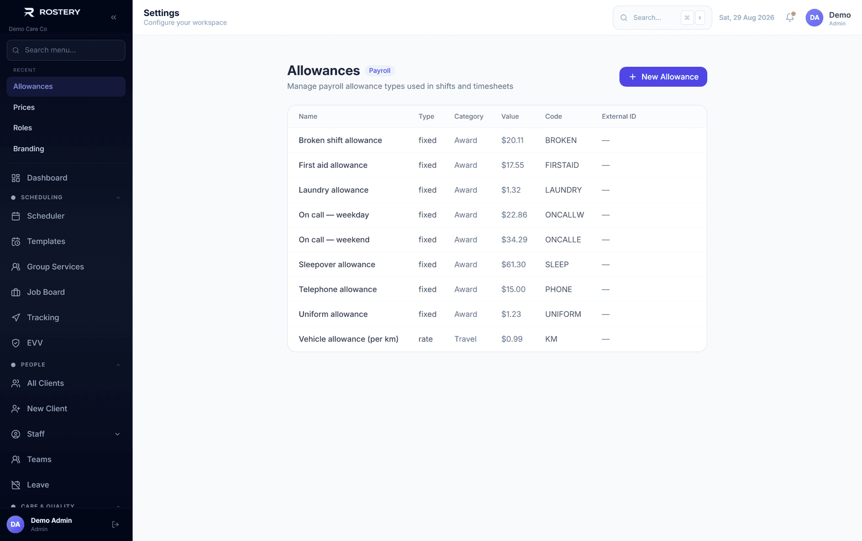Click the Tracking arrow icon
Screen dimensions: 862x541
[x=16, y=317]
